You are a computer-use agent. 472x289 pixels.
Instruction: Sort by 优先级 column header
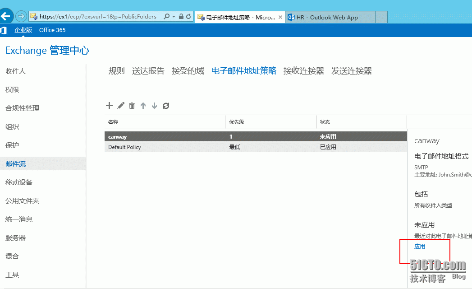click(270, 122)
